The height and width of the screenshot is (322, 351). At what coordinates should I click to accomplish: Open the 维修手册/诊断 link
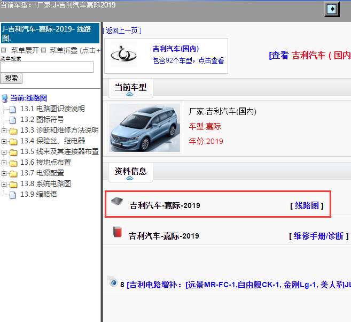coord(318,236)
